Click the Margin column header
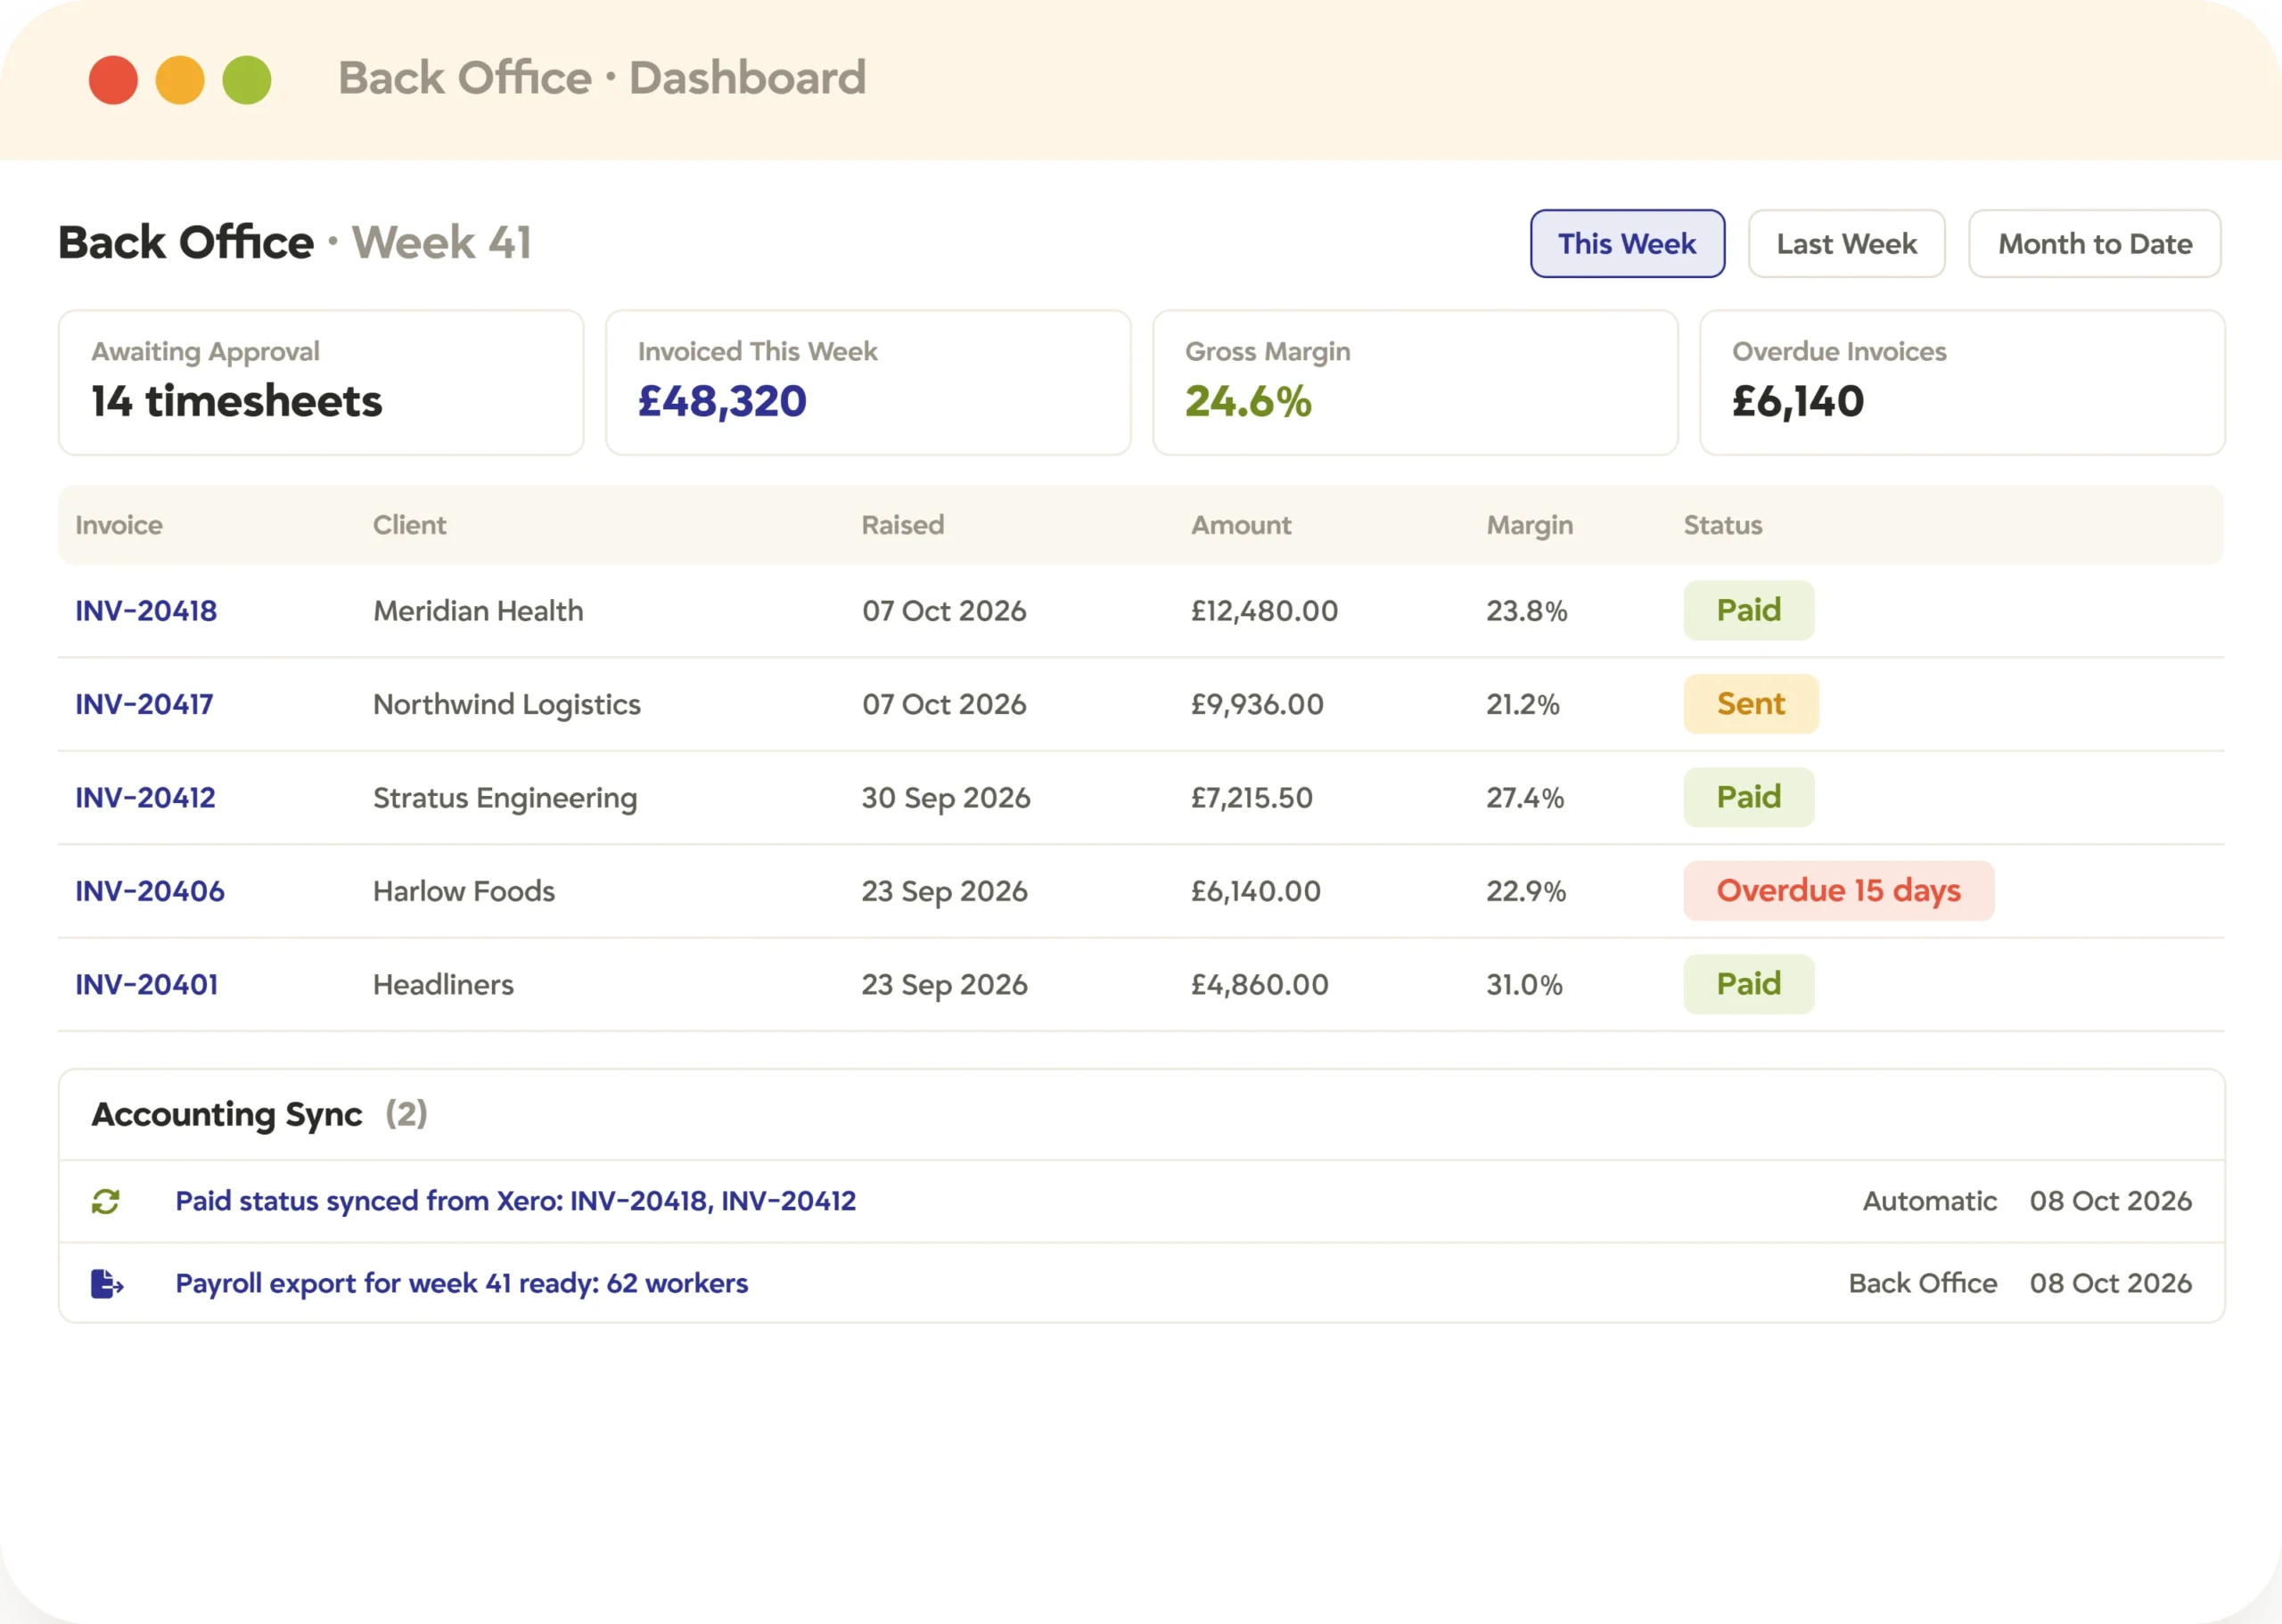Viewport: 2282px width, 1624px height. pos(1530,525)
